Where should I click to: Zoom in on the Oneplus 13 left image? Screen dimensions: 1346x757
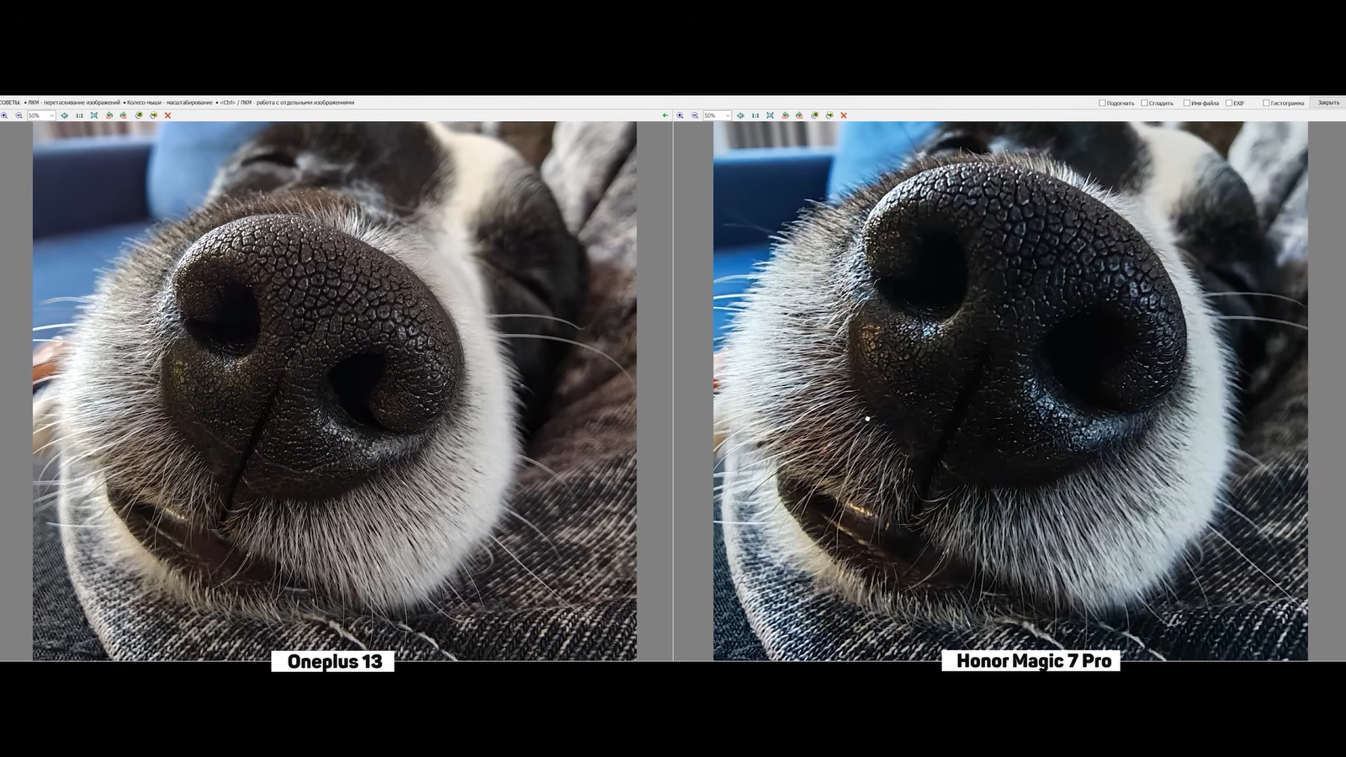4,115
